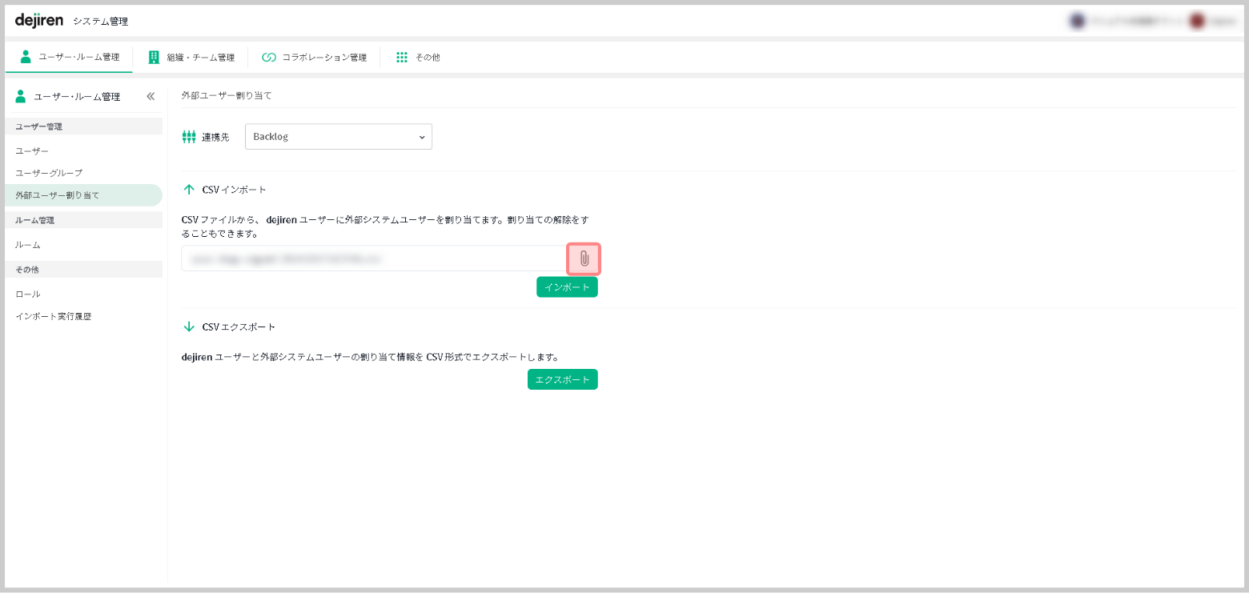Viewport: 1249px width, 593px height.
Task: Select ユーザーグループ in the sidebar
Action: (83, 173)
